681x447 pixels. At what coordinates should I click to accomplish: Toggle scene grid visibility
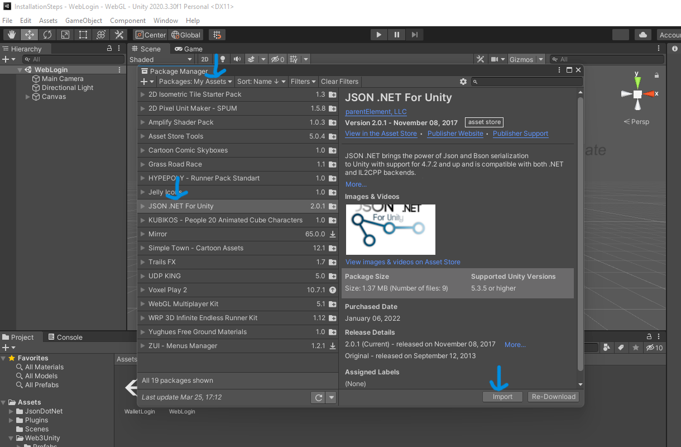point(294,59)
